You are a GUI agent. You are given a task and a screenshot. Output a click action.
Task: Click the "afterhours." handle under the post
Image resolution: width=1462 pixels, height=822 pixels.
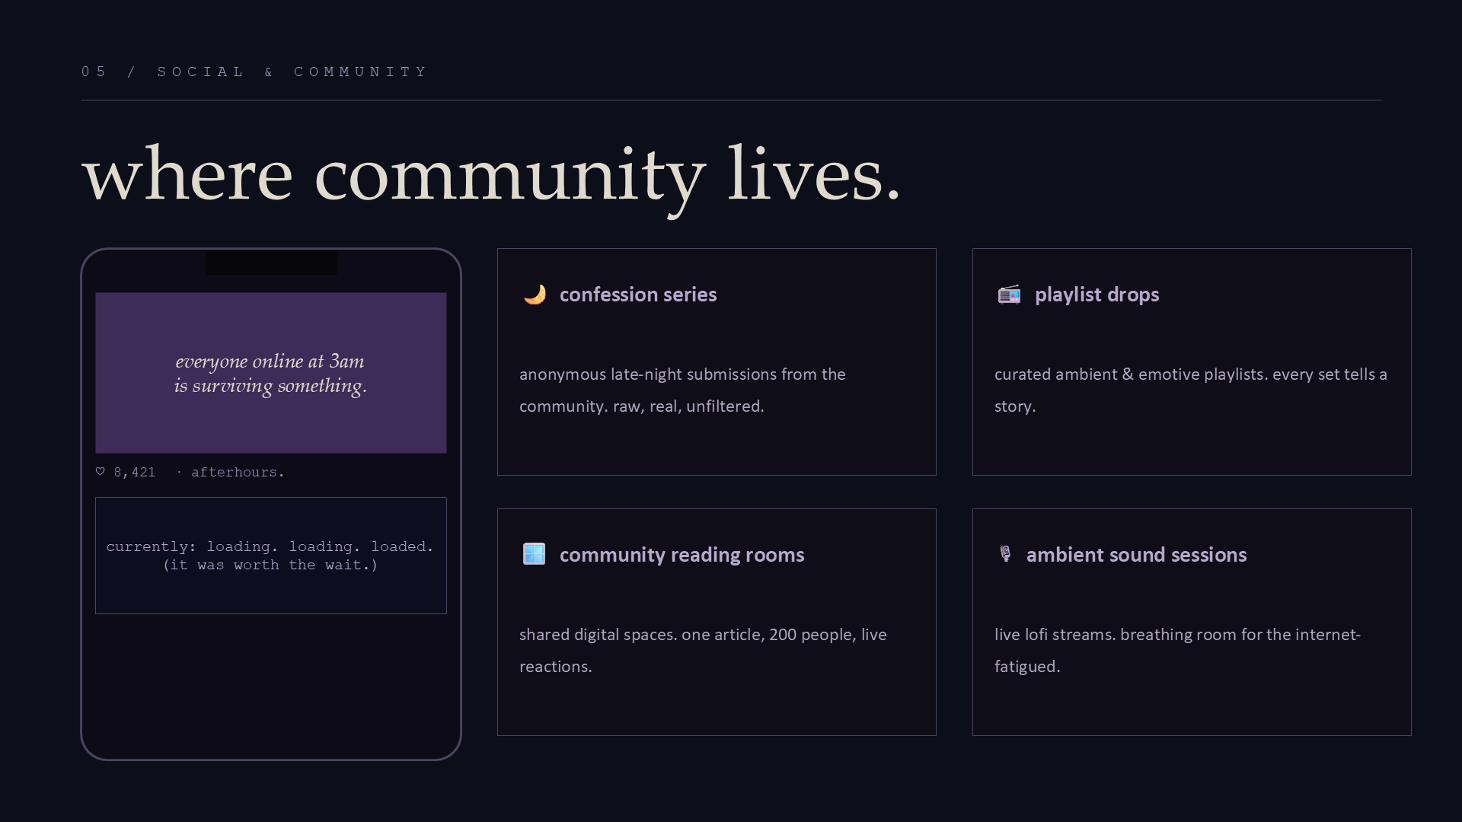point(238,472)
